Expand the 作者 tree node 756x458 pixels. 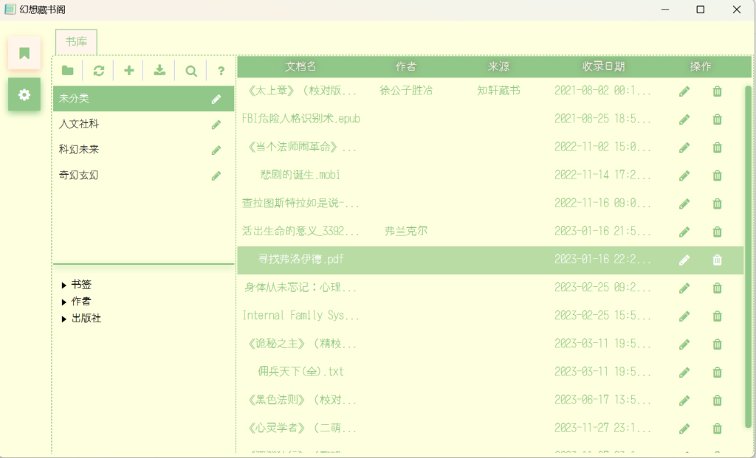pos(64,302)
